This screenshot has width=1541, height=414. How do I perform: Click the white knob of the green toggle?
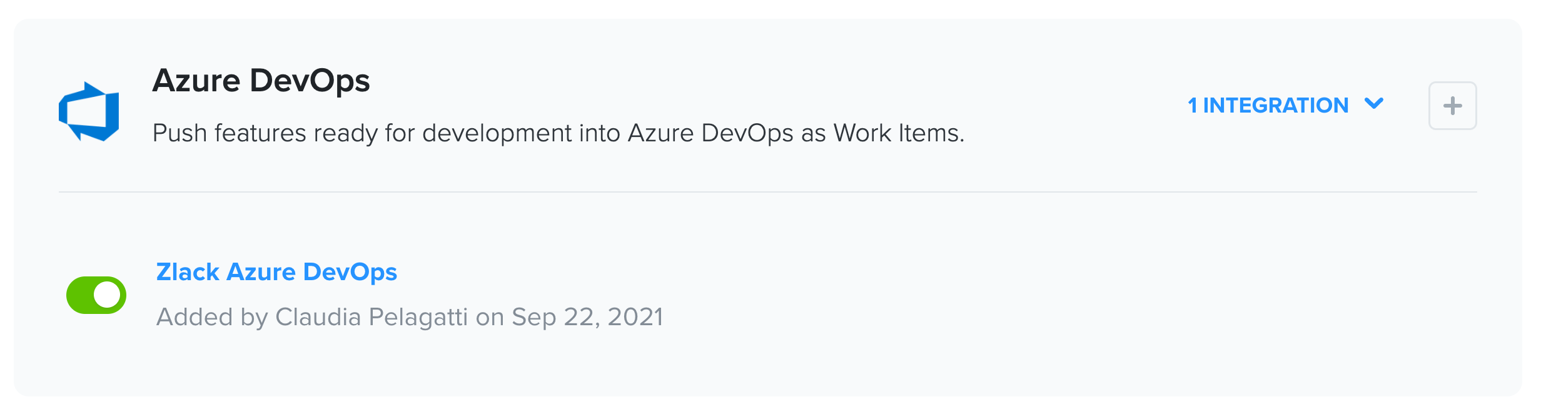tap(107, 295)
